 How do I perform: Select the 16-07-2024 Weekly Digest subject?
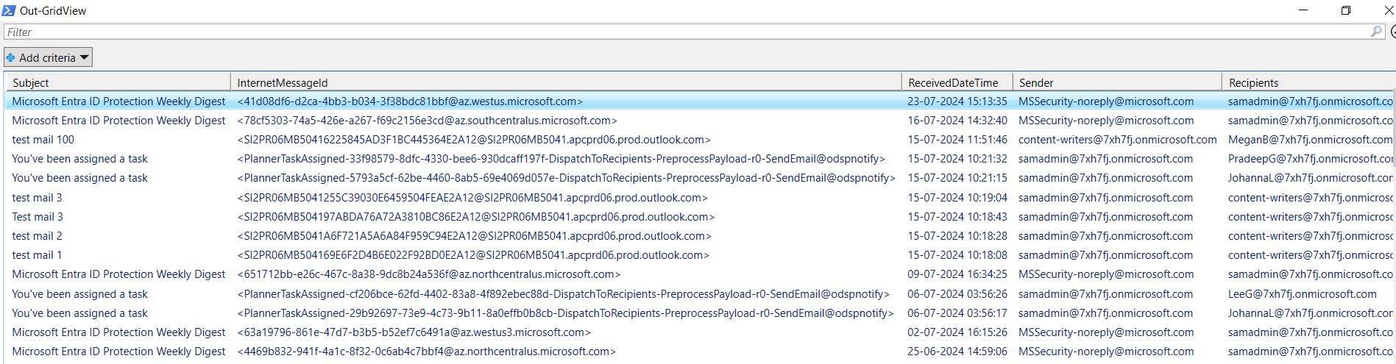[118, 121]
